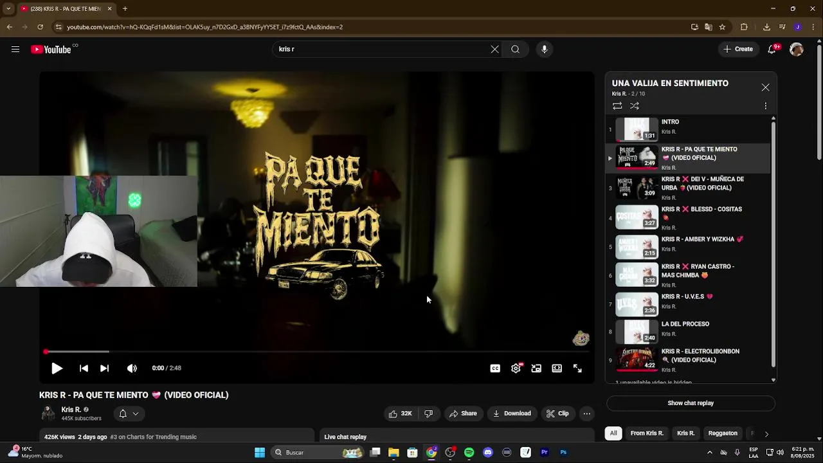Toggle theater mode
The width and height of the screenshot is (823, 463).
(x=557, y=368)
